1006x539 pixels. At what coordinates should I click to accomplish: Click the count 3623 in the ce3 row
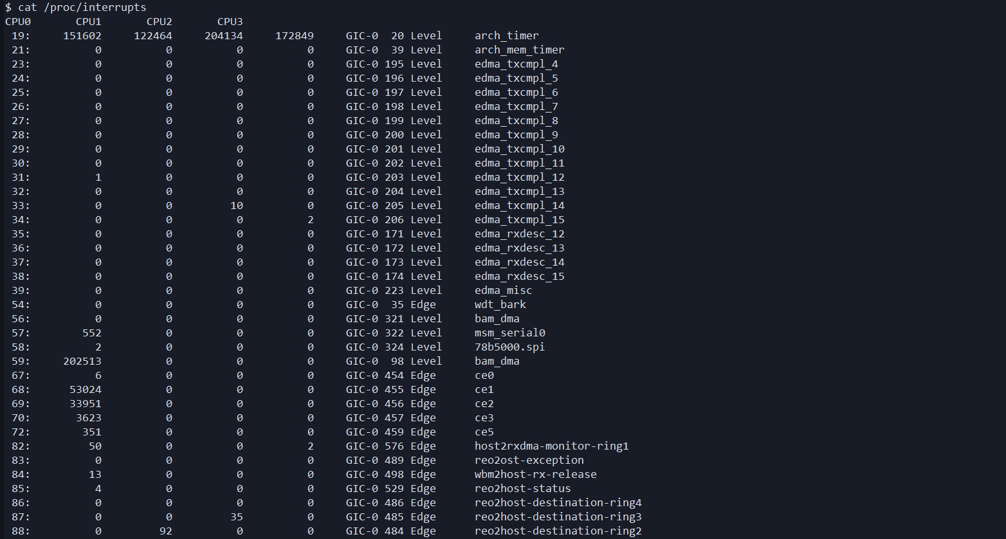(89, 418)
